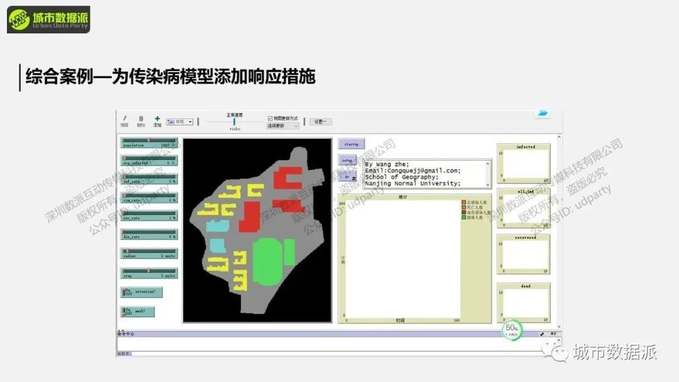The image size is (679, 382).
Task: Click the setup button
Action: (x=347, y=160)
